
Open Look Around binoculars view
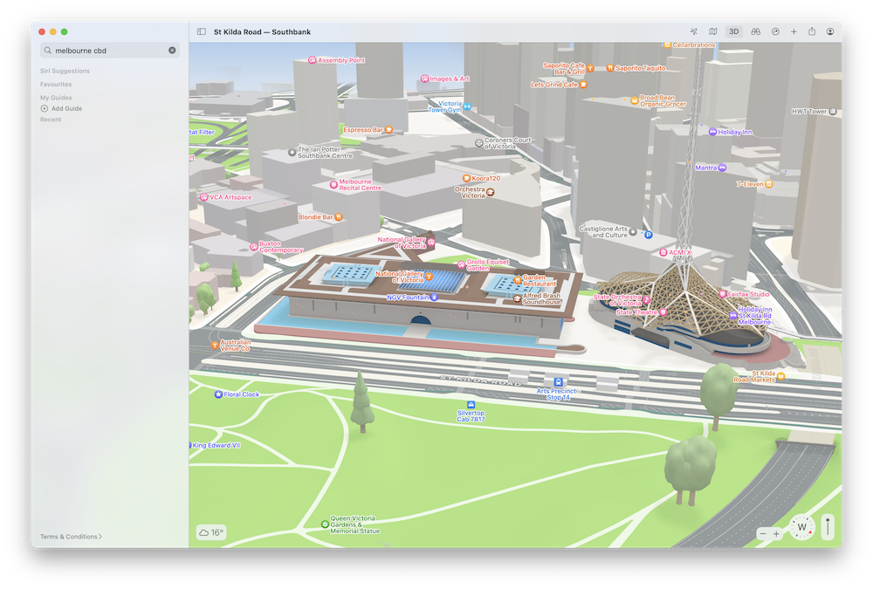coord(756,31)
